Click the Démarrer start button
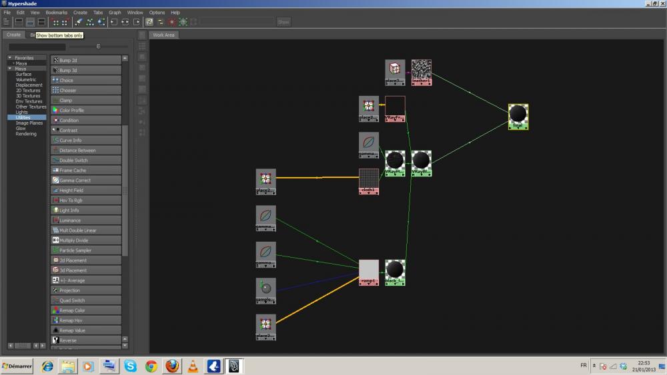This screenshot has width=667, height=375. tap(17, 366)
